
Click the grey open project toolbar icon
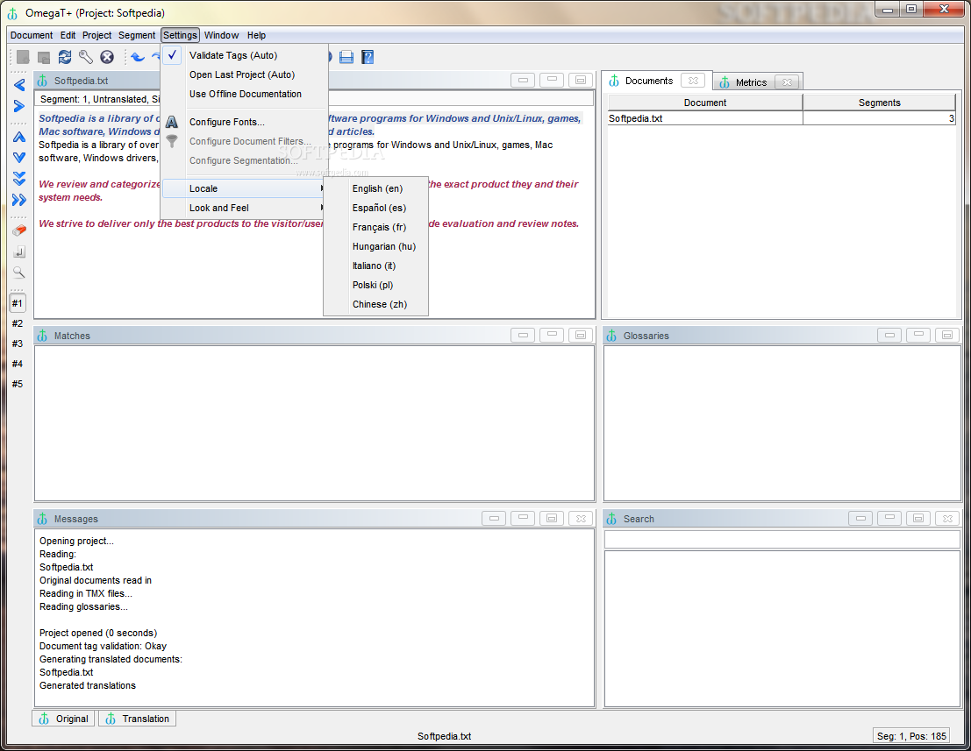pyautogui.click(x=44, y=58)
